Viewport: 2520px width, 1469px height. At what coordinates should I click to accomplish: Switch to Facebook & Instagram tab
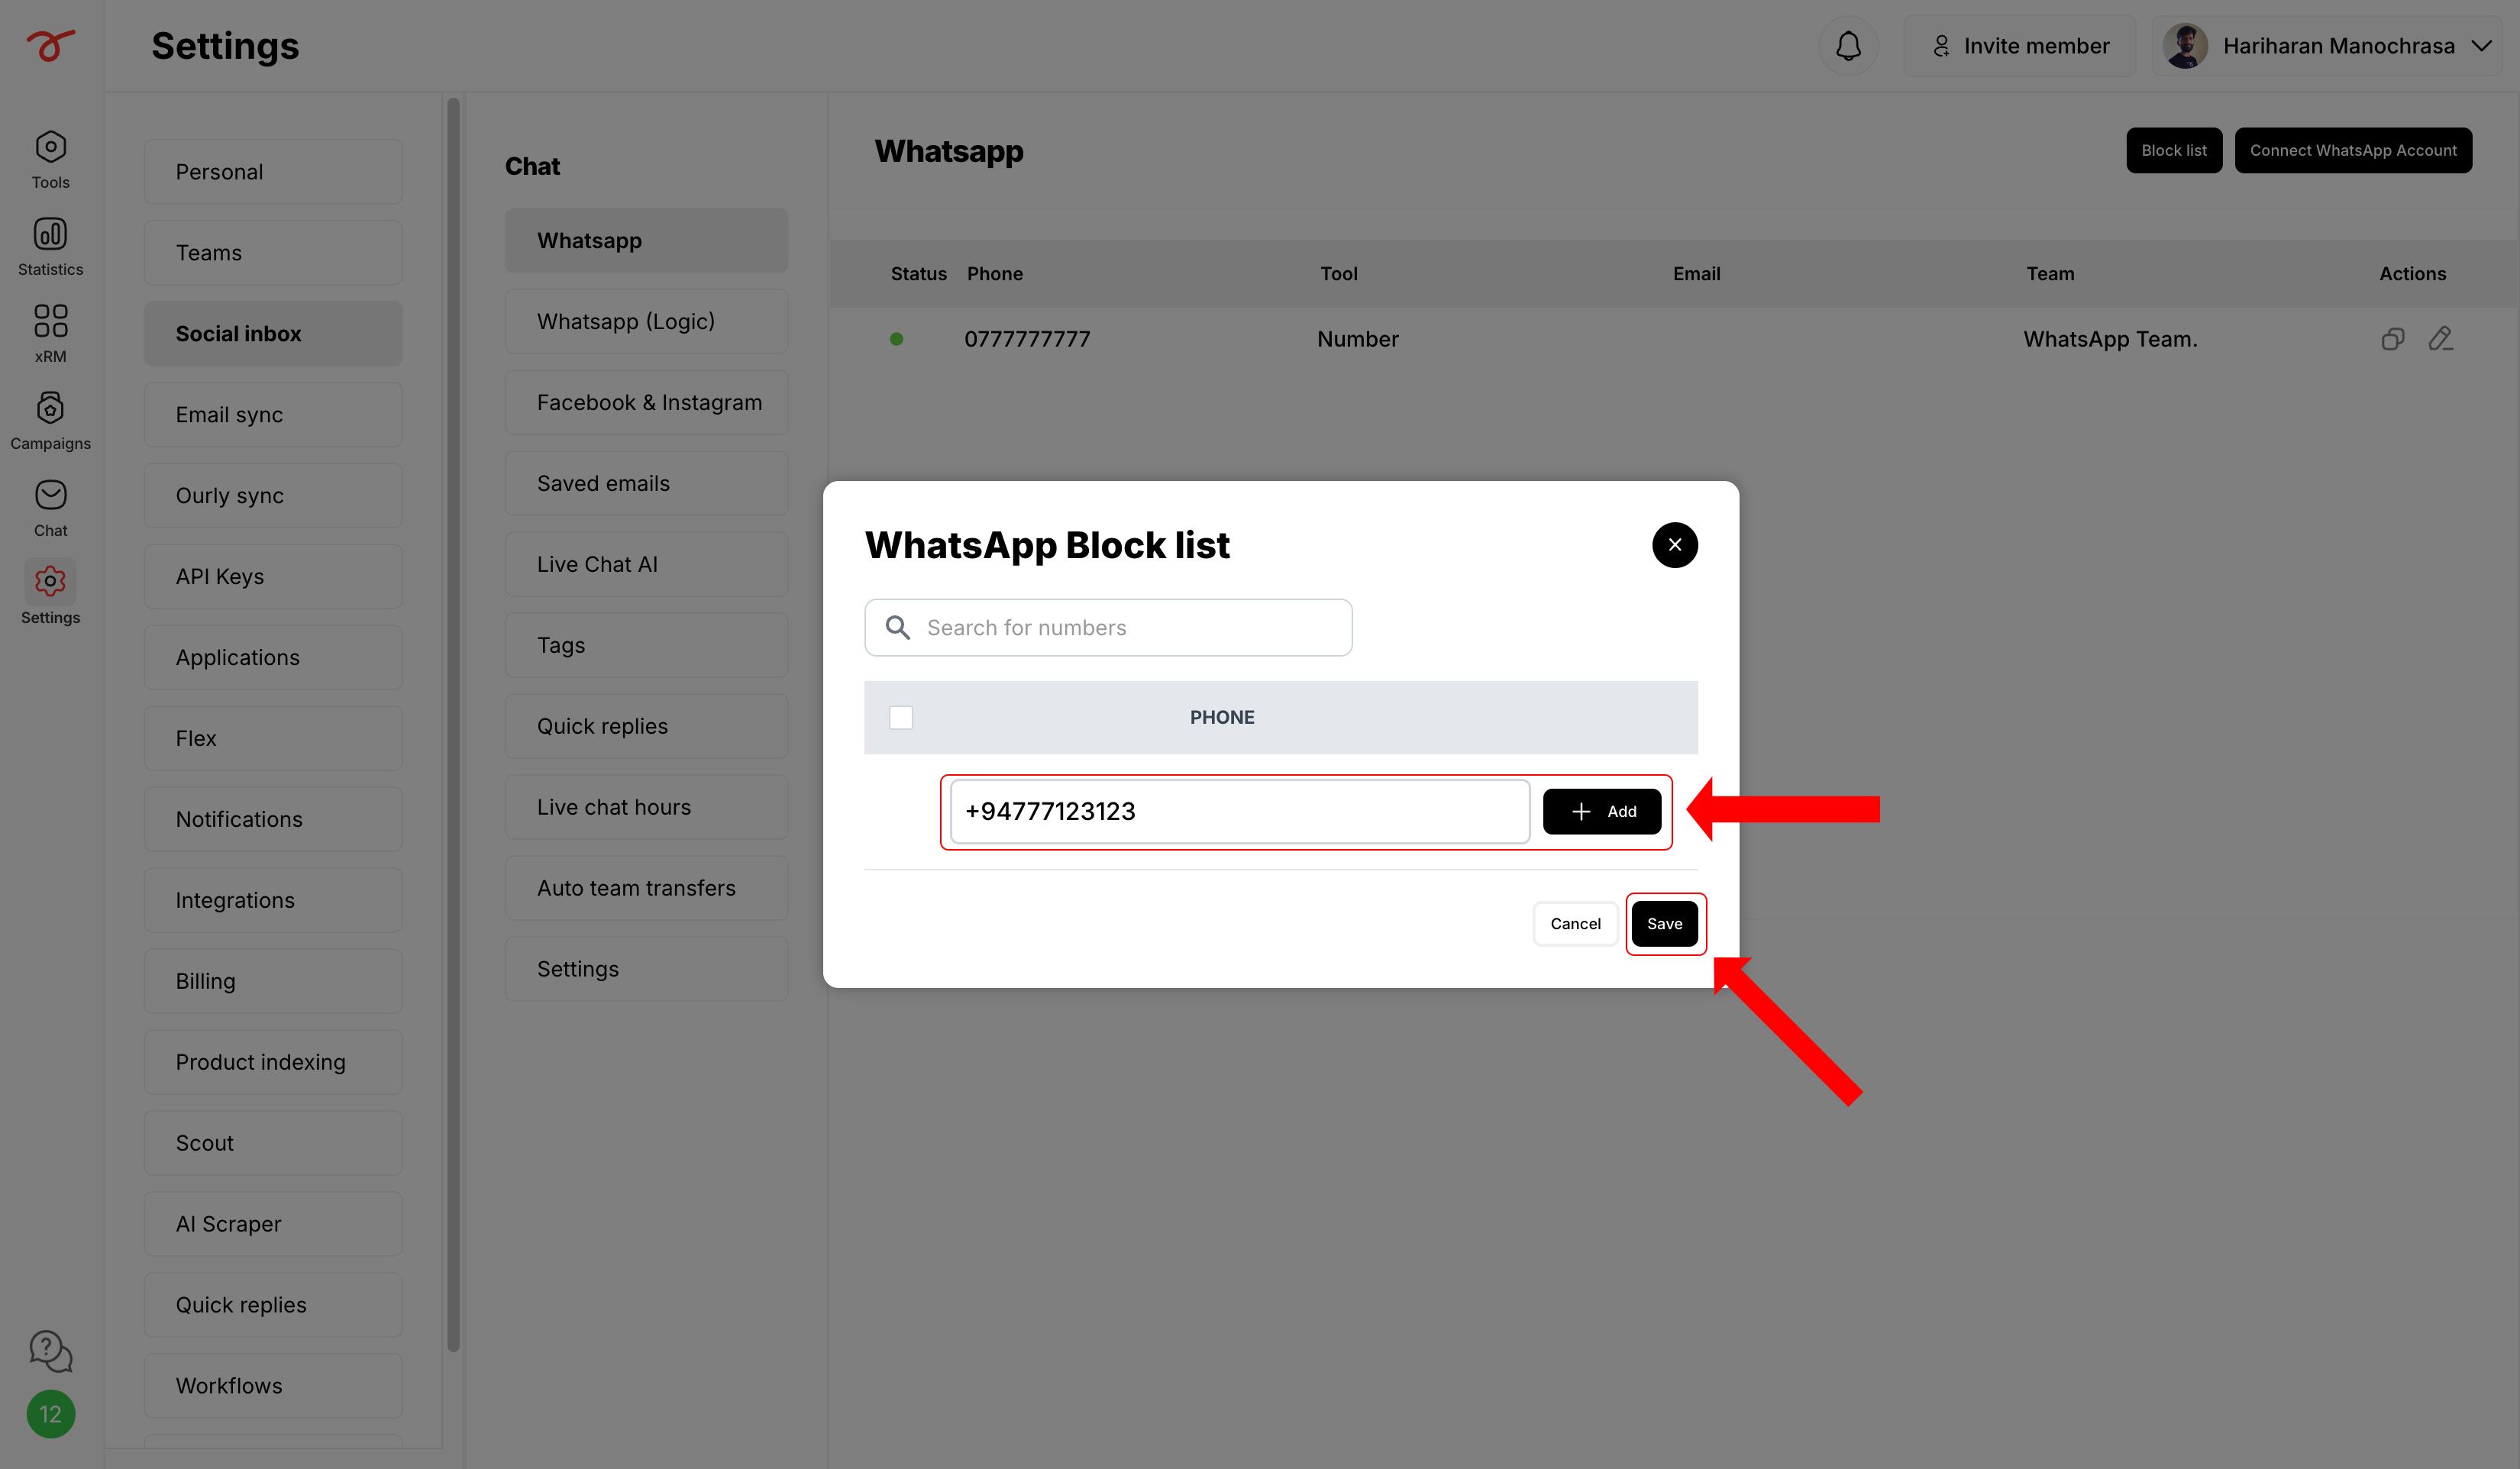click(x=646, y=403)
